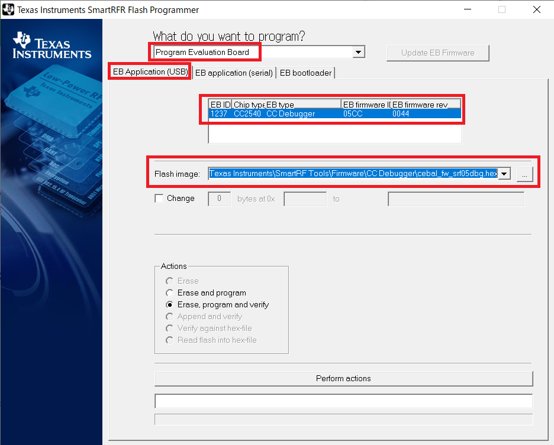Select Verify against hex-file option
The image size is (554, 445).
pos(170,328)
